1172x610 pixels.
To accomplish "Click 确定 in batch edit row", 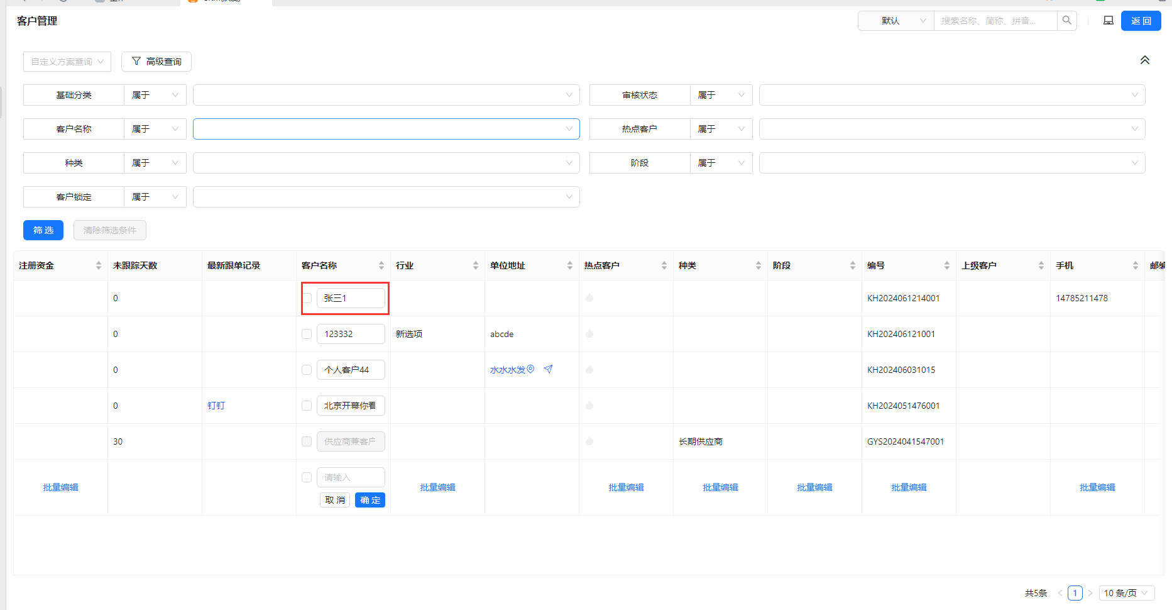I will pyautogui.click(x=370, y=500).
